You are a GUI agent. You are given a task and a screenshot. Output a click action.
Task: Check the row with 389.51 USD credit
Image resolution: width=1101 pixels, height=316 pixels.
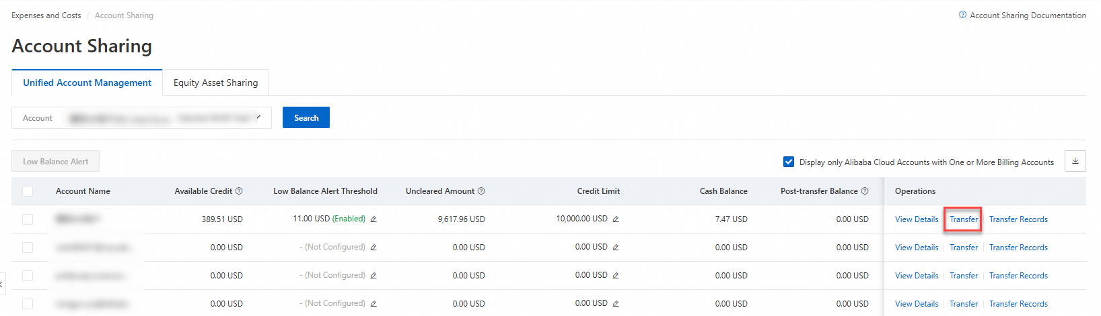pyautogui.click(x=28, y=219)
